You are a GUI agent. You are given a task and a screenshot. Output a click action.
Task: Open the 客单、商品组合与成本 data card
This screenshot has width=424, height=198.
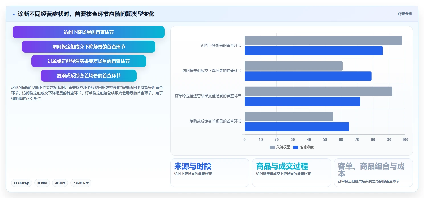pos(373,173)
